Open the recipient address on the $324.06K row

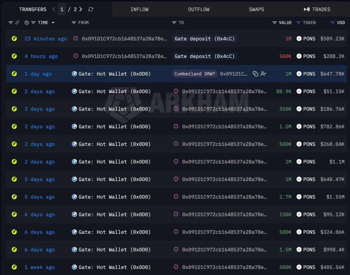point(224,232)
